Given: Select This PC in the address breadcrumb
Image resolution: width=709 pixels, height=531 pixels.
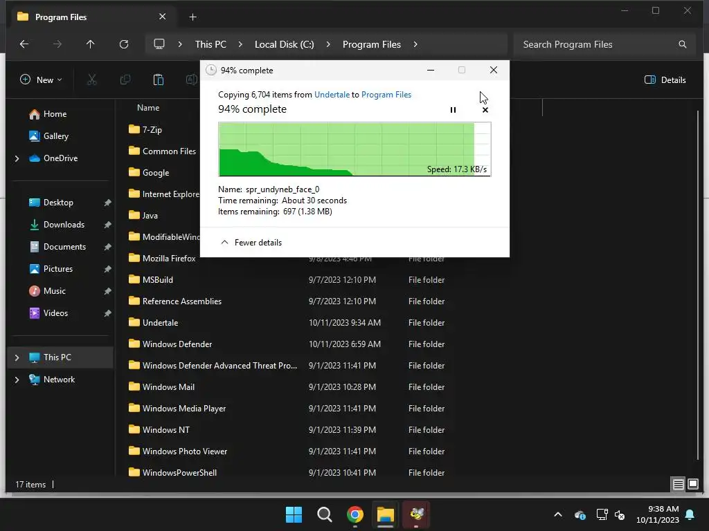Looking at the screenshot, I should coord(210,44).
